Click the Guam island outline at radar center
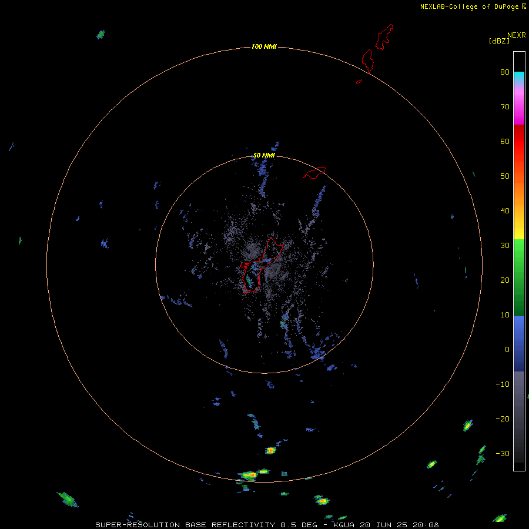529x529 pixels. (260, 265)
